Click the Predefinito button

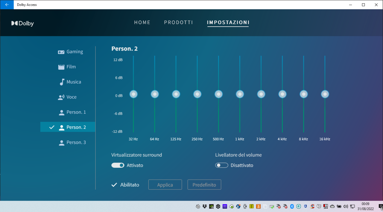(x=204, y=185)
